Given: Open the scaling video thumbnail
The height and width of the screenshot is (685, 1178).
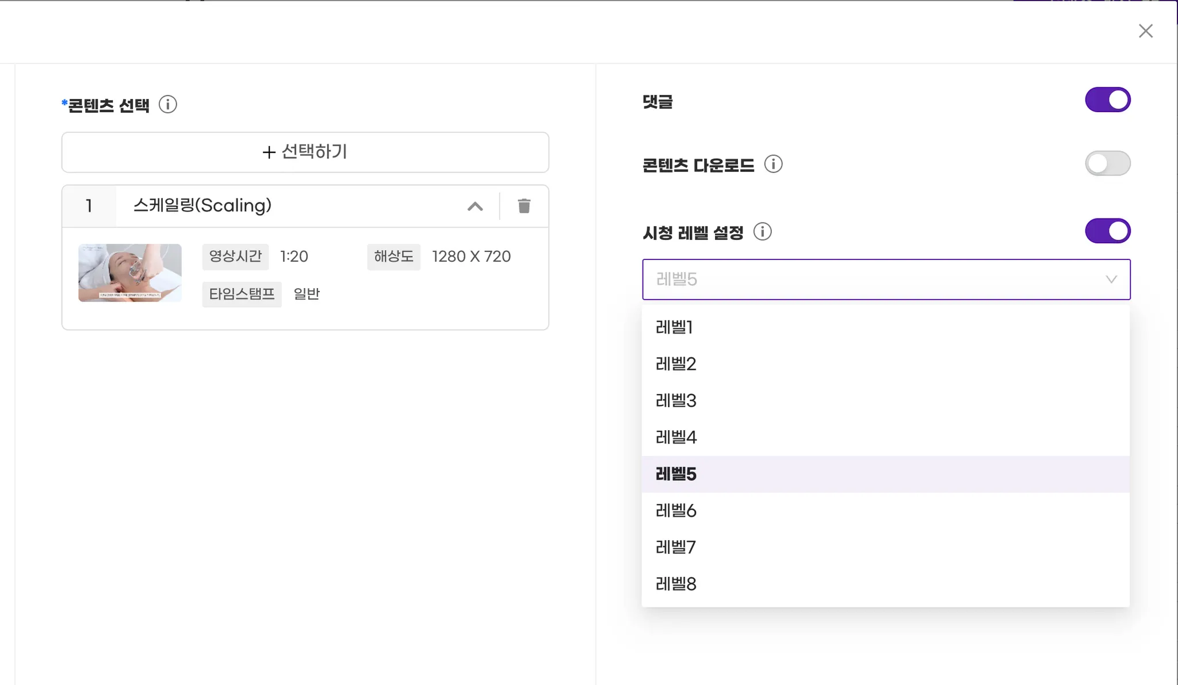Looking at the screenshot, I should (x=130, y=273).
